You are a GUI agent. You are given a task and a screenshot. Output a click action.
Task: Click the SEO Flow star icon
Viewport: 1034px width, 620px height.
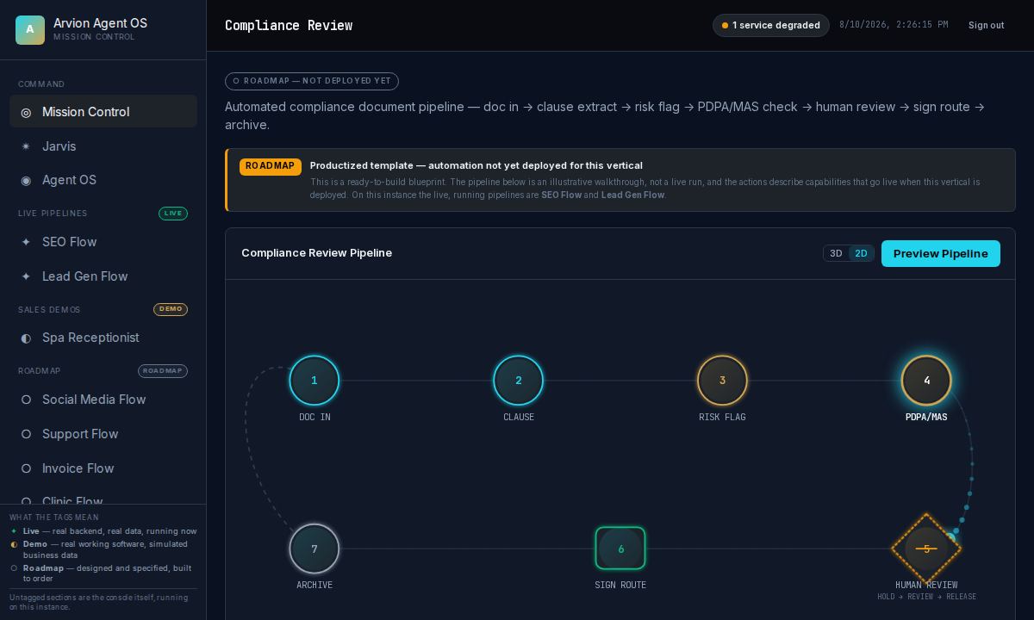pyautogui.click(x=26, y=242)
